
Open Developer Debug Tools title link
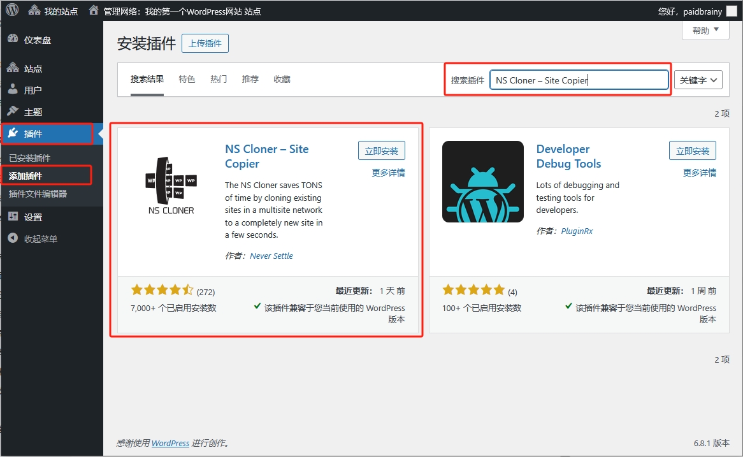pyautogui.click(x=568, y=156)
